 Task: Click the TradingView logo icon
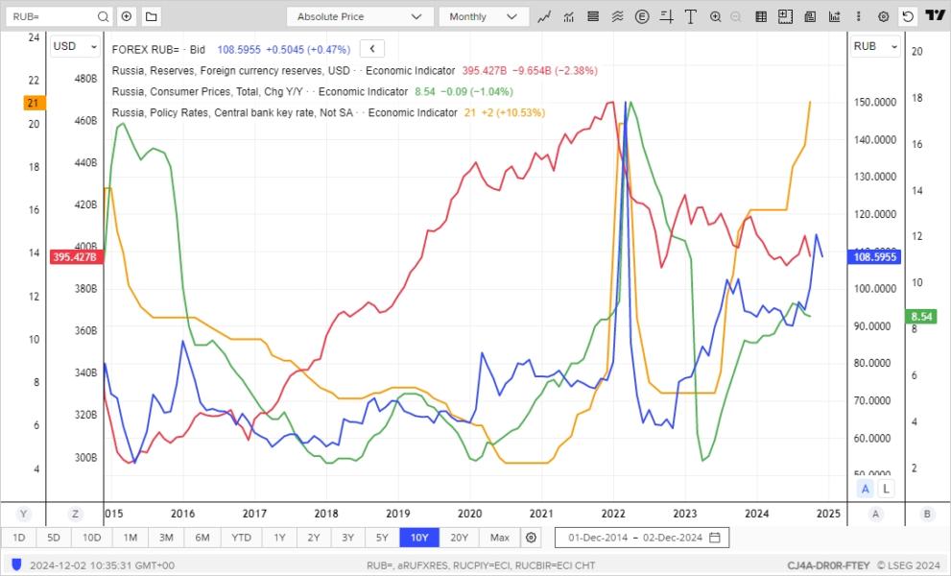pos(936,15)
